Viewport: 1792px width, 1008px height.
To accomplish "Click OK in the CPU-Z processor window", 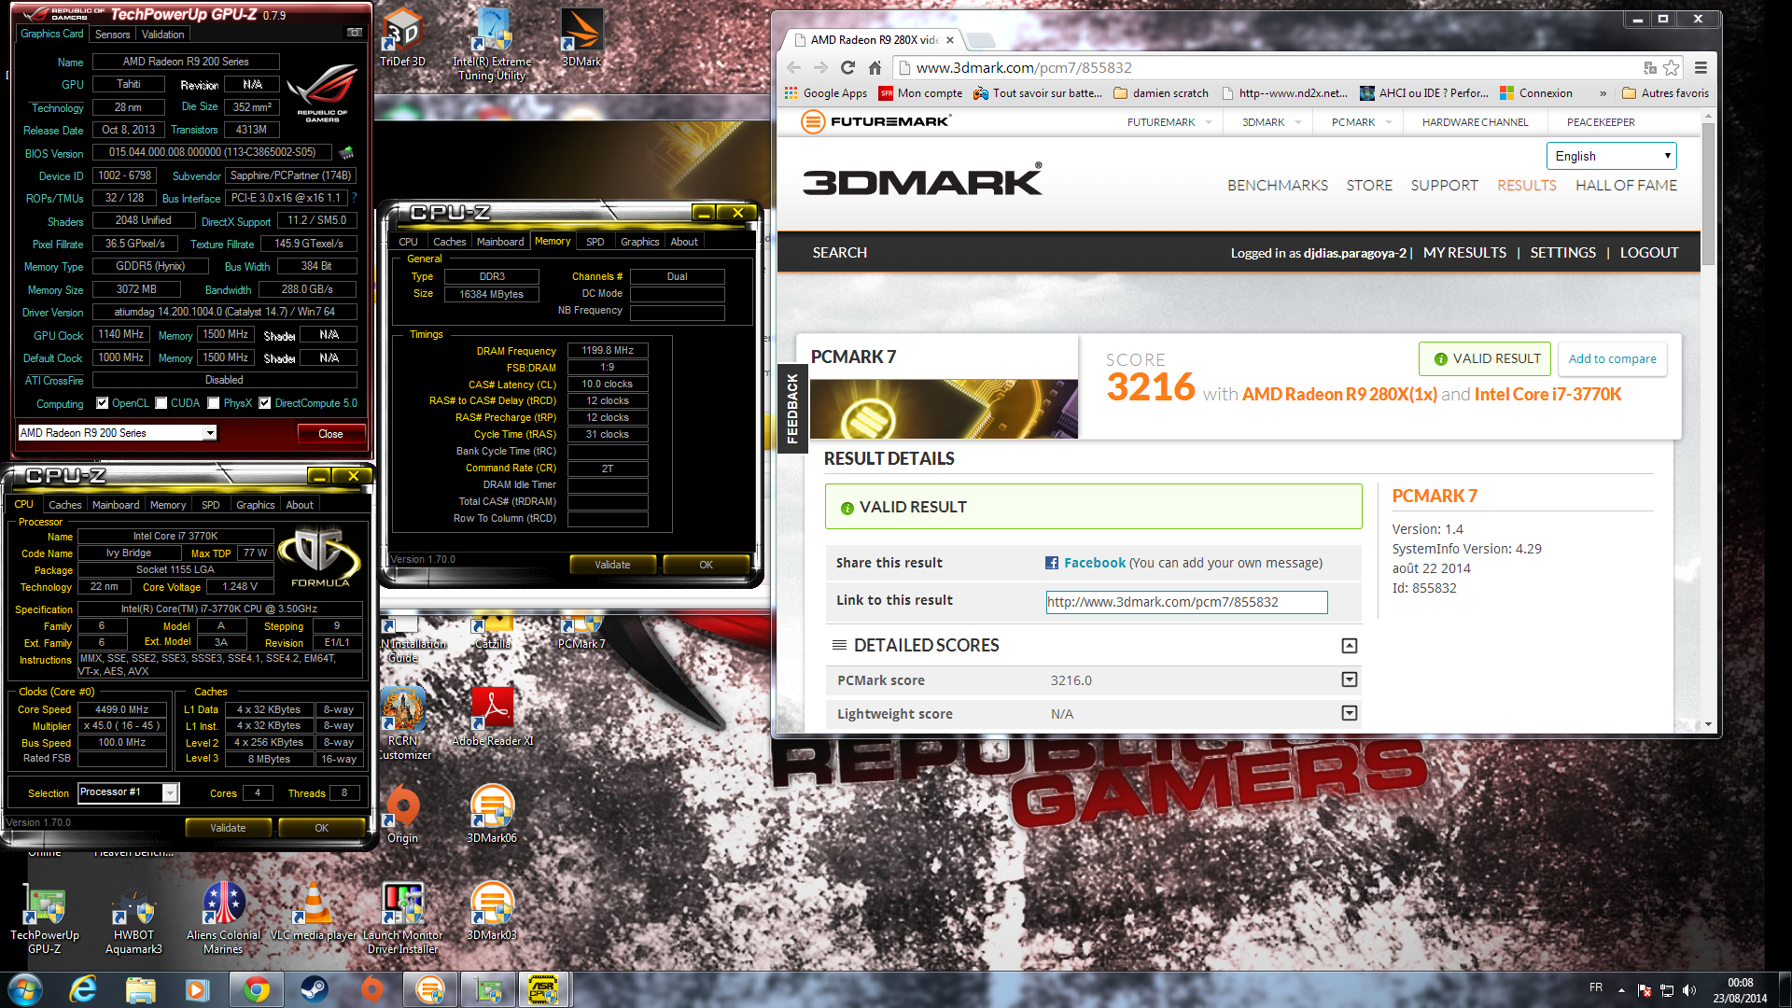I will click(x=321, y=828).
